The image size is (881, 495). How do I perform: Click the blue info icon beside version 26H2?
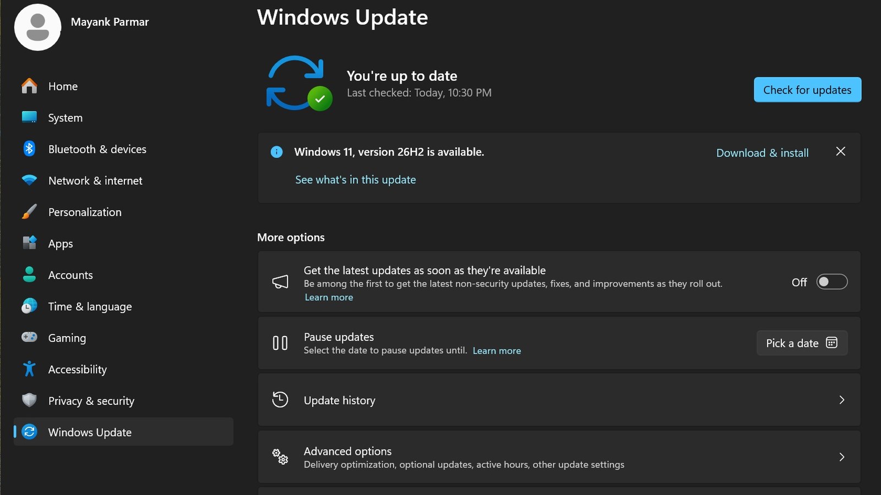click(276, 152)
